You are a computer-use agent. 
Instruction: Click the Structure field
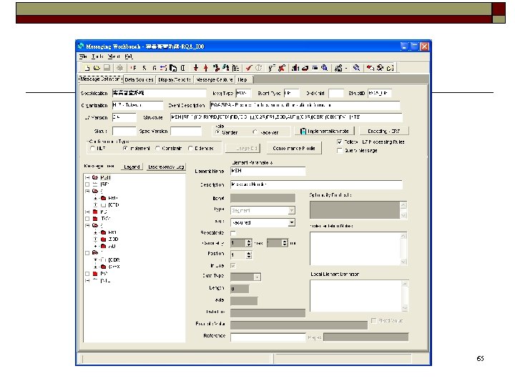tap(286, 117)
